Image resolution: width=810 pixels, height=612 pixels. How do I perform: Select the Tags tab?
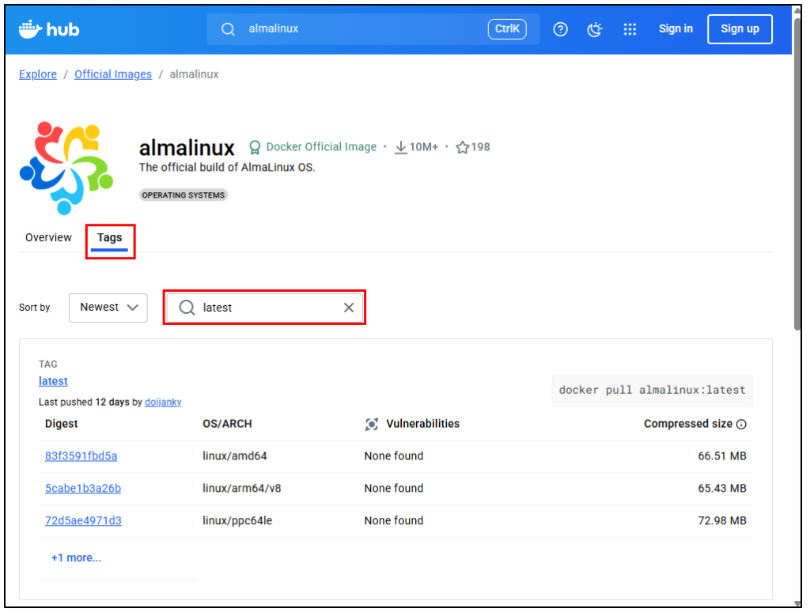(110, 238)
